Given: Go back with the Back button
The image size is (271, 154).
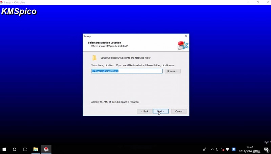Looking at the screenshot, I should pyautogui.click(x=145, y=111).
